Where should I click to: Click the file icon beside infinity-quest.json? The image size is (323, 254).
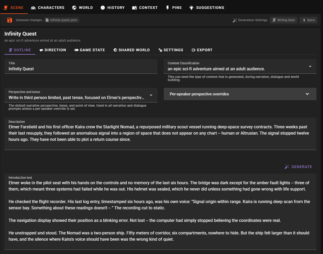[47, 20]
